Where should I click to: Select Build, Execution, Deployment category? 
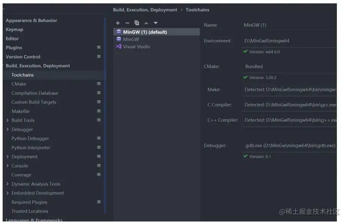coord(38,66)
